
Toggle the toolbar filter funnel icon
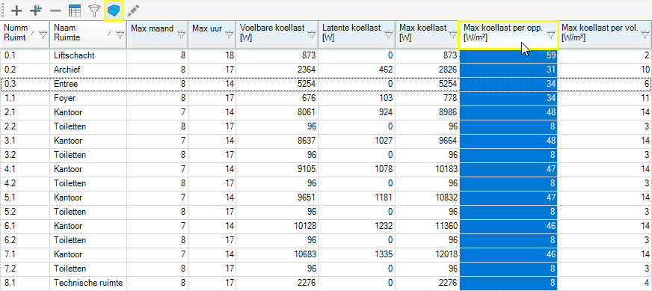95,10
